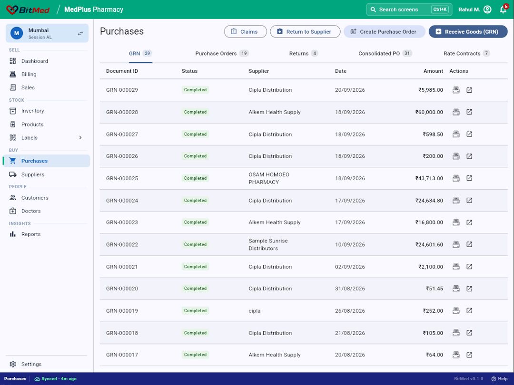Open Settings in sidebar
The image size is (514, 385).
(x=47, y=364)
